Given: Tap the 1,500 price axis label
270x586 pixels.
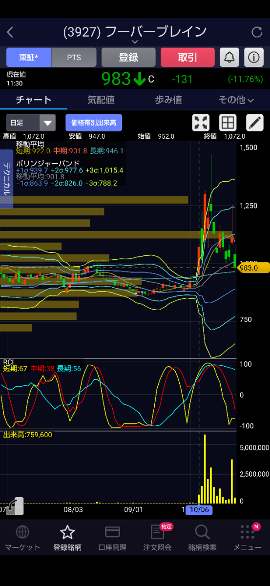Looking at the screenshot, I should tap(248, 147).
